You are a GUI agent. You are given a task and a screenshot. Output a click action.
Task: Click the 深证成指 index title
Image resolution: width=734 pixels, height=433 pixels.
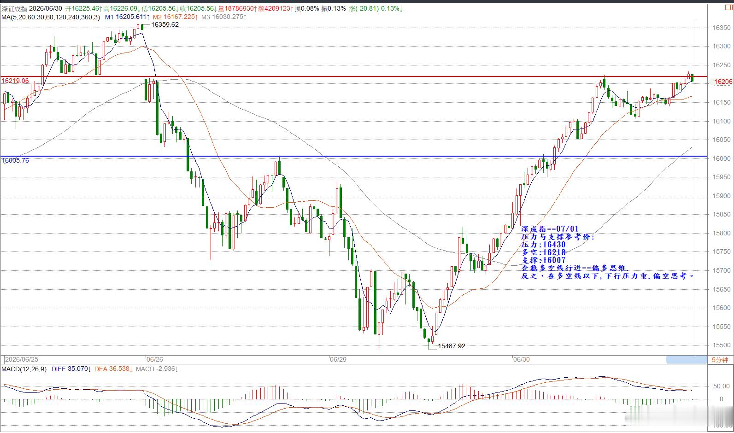14,9
